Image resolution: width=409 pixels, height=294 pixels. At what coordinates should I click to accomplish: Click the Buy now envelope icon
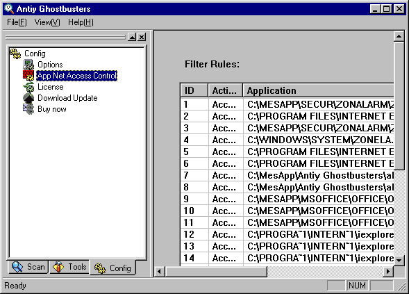pyautogui.click(x=28, y=109)
